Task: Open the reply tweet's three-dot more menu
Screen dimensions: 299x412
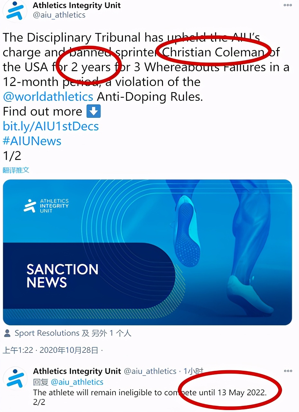Action: pos(288,371)
